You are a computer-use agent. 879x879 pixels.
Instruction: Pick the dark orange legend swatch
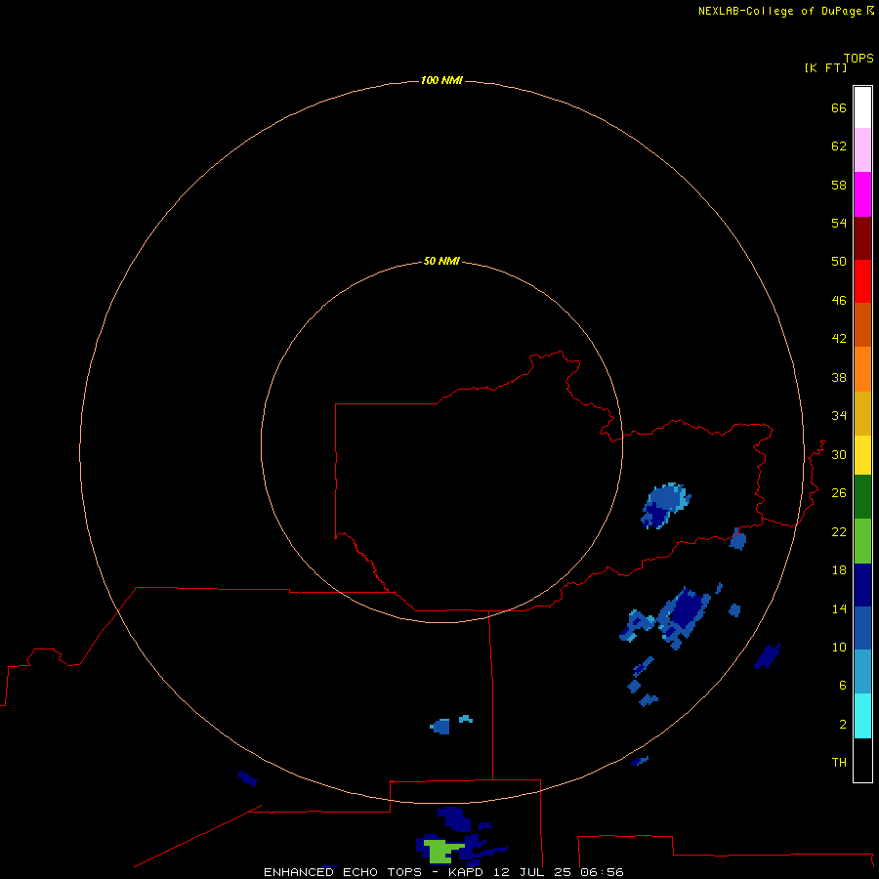click(x=862, y=324)
